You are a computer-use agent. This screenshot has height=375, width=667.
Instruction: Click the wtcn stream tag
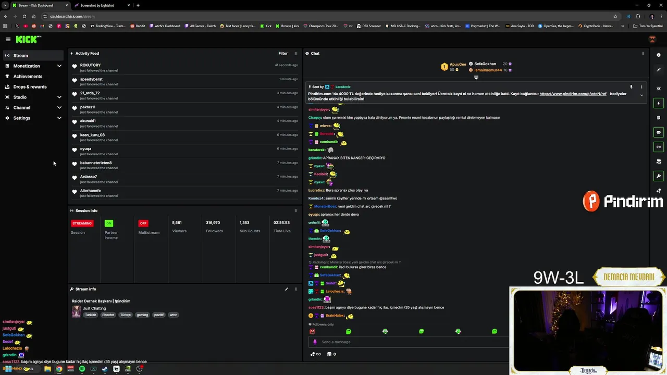point(174,315)
